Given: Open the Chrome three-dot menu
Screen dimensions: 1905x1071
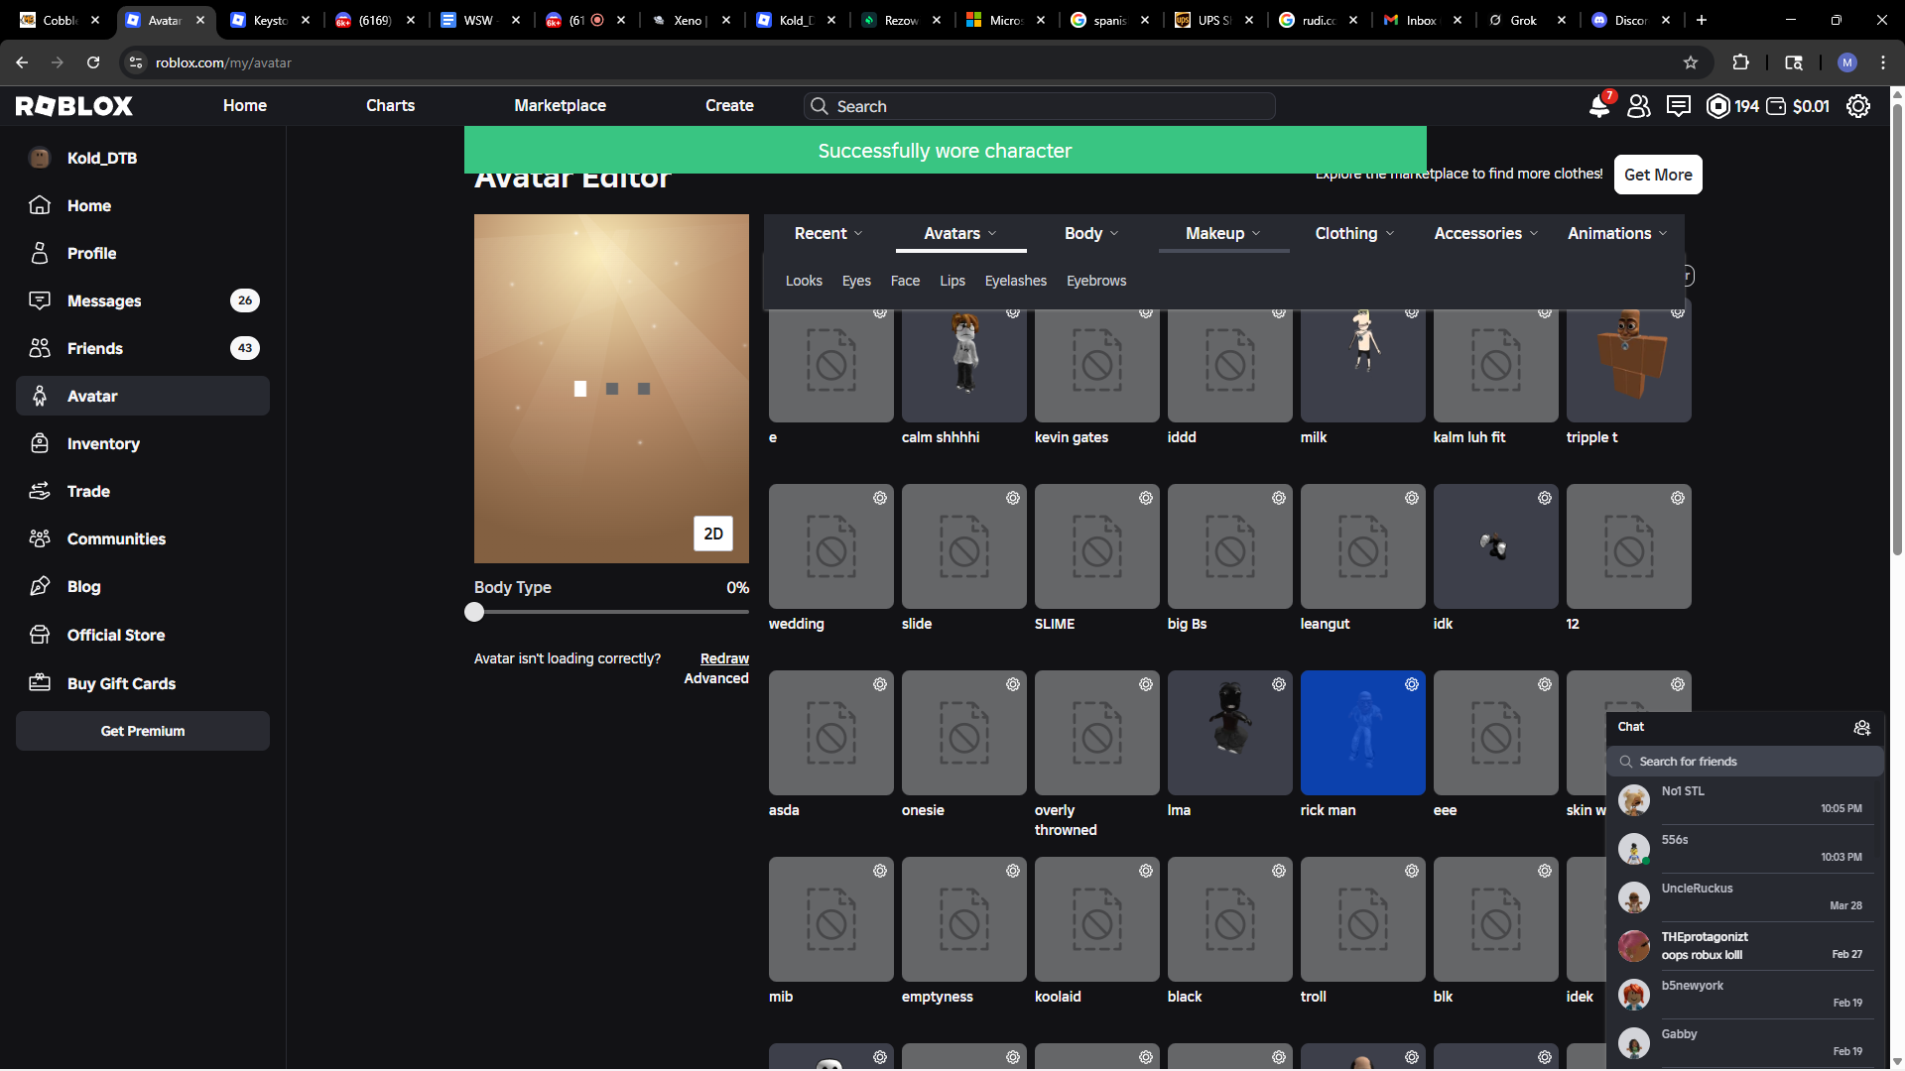Looking at the screenshot, I should pyautogui.click(x=1883, y=62).
